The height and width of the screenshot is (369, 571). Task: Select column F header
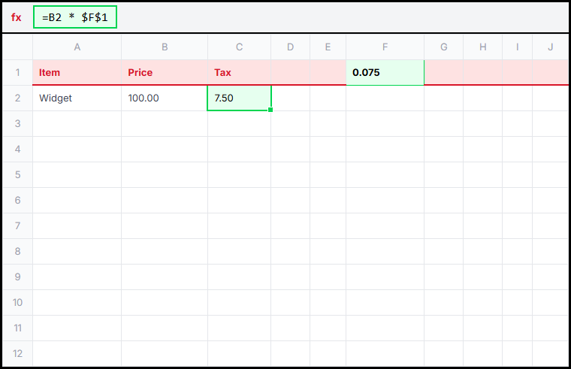(x=385, y=47)
